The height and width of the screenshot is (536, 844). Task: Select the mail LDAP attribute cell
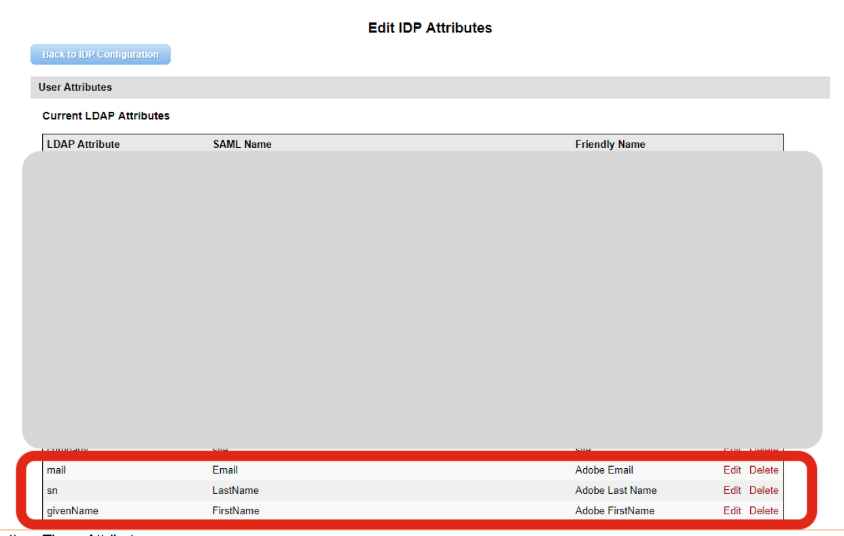coord(56,470)
